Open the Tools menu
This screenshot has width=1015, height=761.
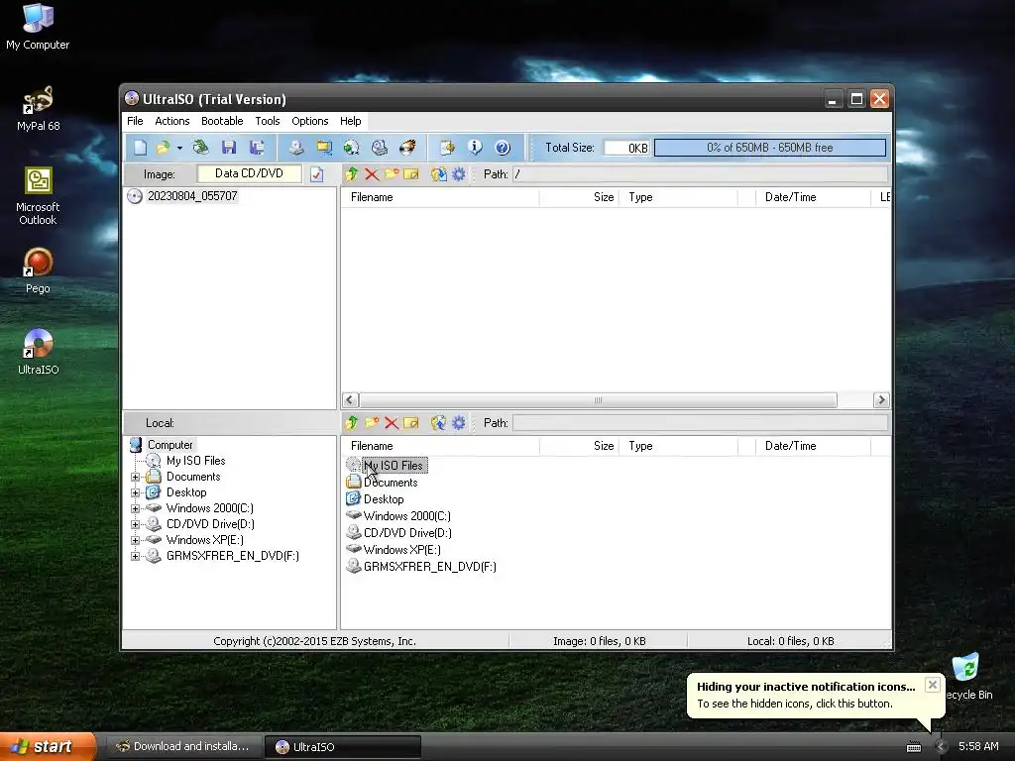click(x=268, y=121)
